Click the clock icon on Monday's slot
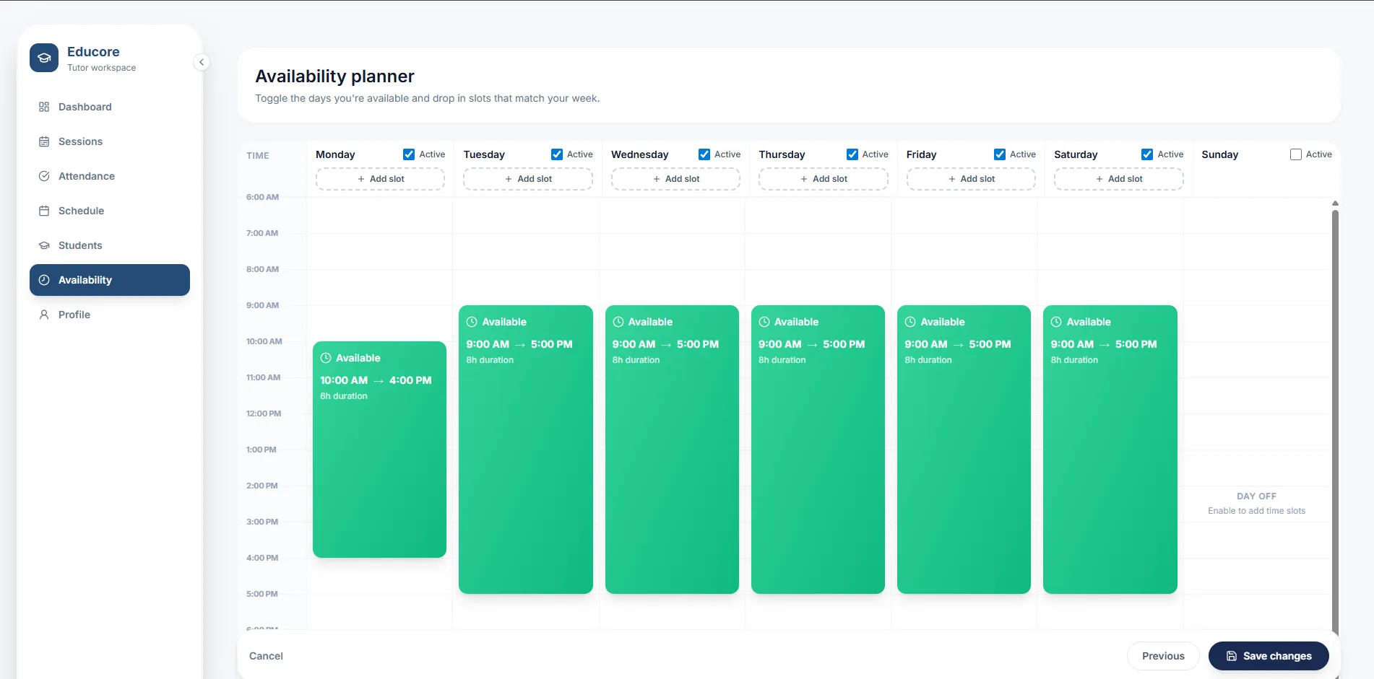1374x679 pixels. point(326,358)
